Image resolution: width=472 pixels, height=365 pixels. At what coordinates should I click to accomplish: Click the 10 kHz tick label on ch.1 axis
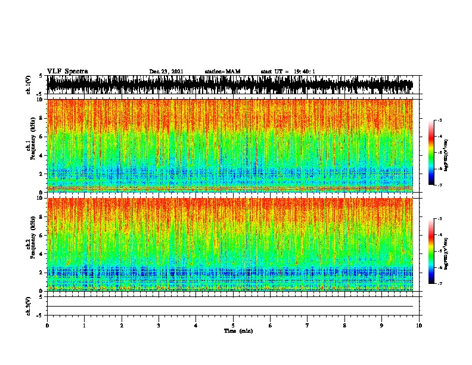click(40, 100)
